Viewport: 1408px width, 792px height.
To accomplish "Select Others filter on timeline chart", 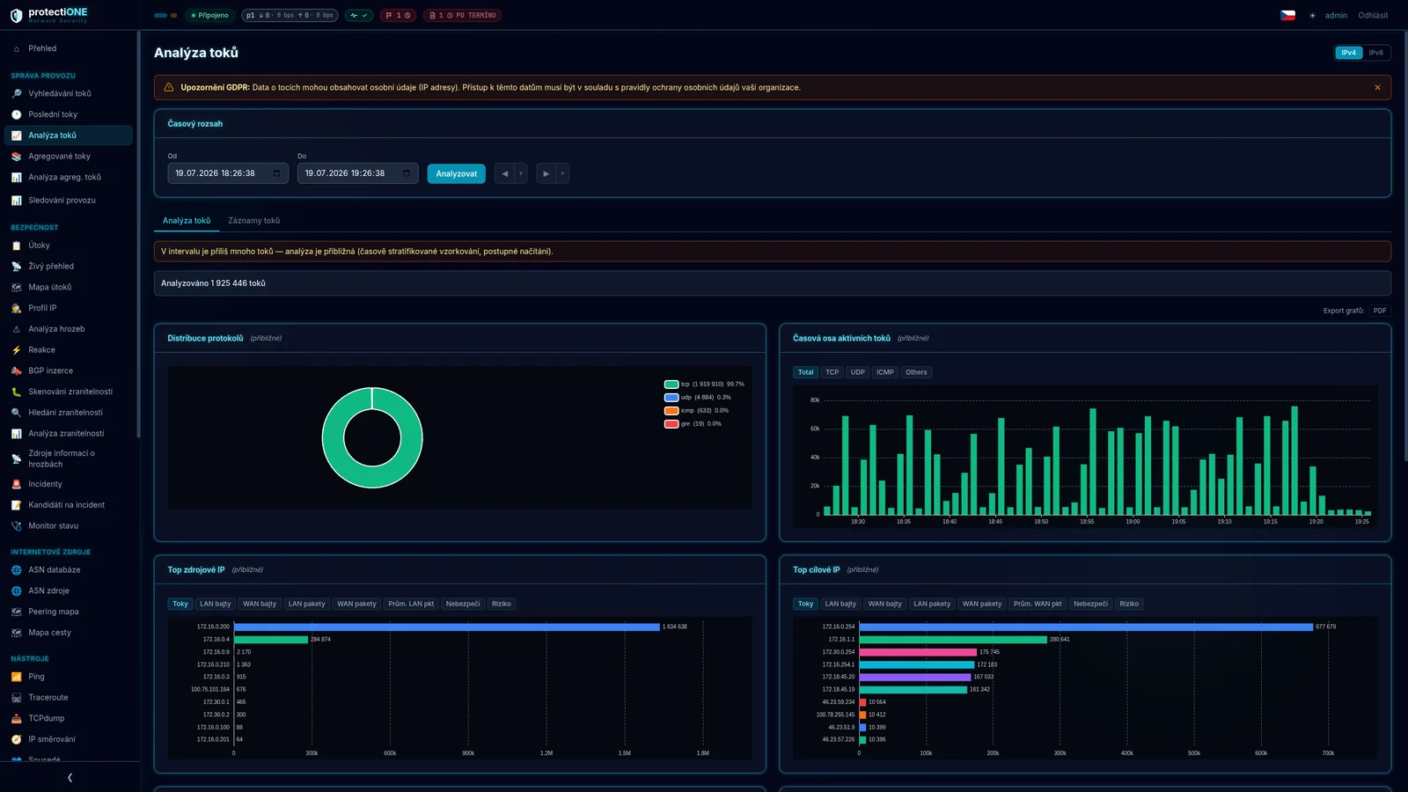I will (x=916, y=372).
